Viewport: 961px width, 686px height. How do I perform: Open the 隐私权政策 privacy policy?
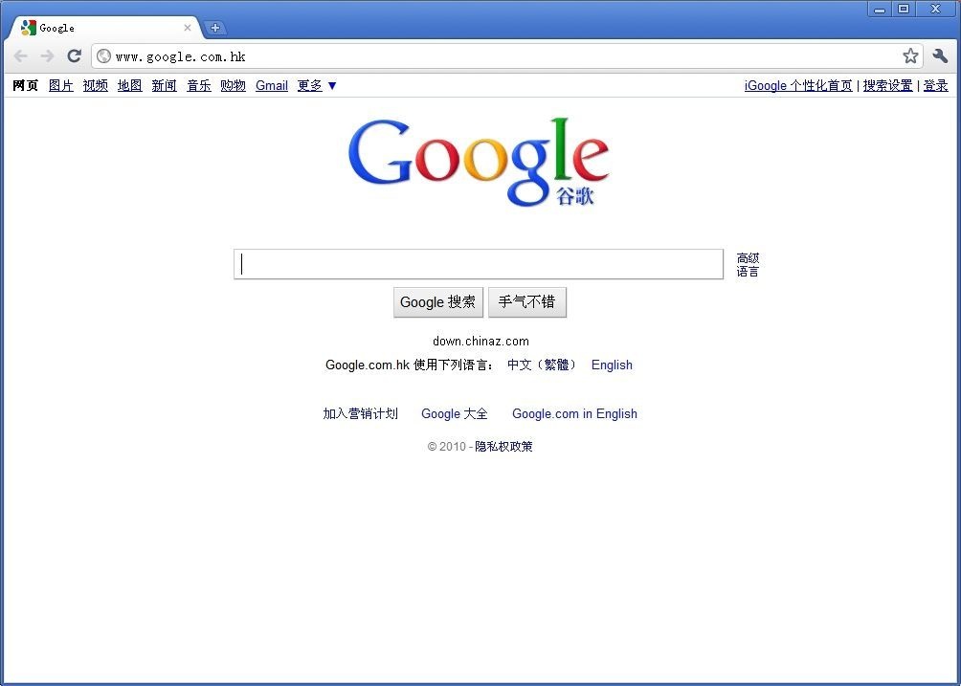tap(503, 446)
